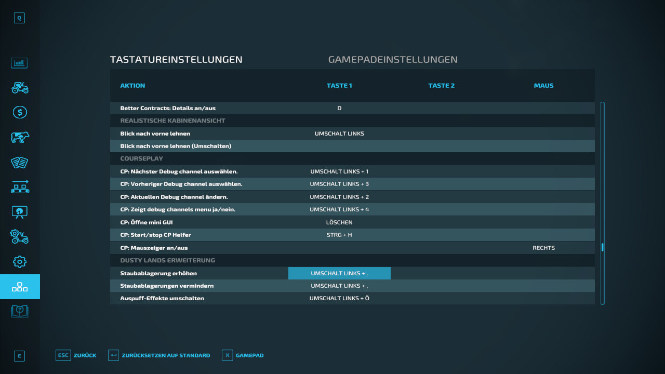Switch to GAMEPADEINSTELLUNGEN tab
665x374 pixels.
click(392, 59)
